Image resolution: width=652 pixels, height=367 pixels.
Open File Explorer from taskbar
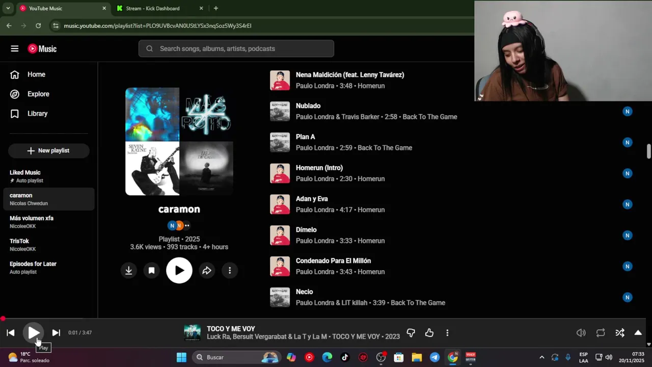(417, 357)
